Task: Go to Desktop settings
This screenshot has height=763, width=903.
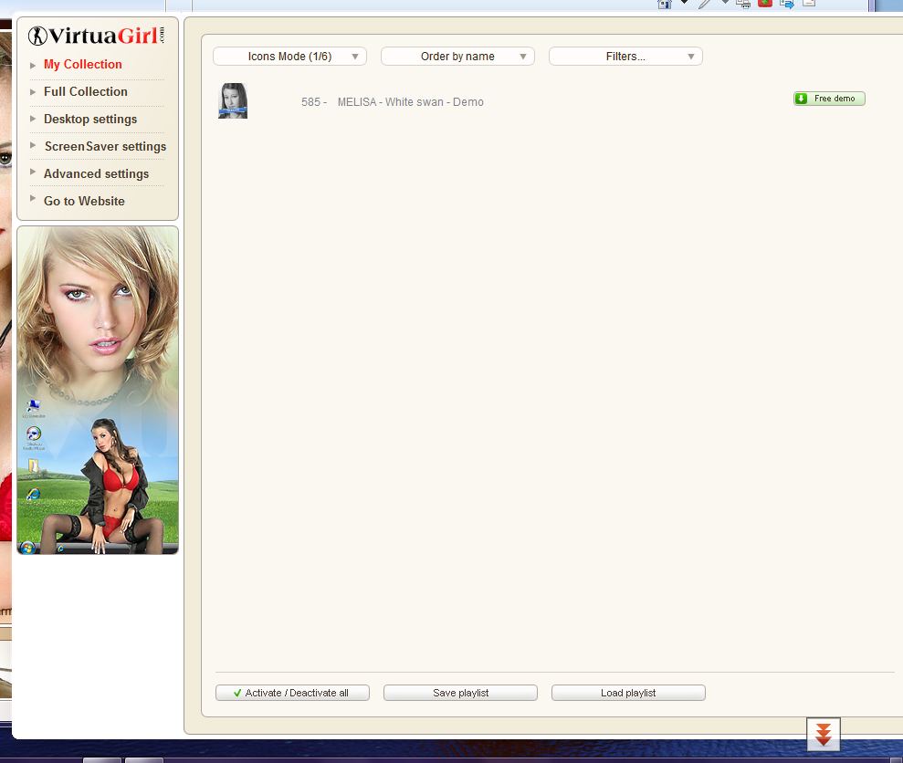Action: 90,120
